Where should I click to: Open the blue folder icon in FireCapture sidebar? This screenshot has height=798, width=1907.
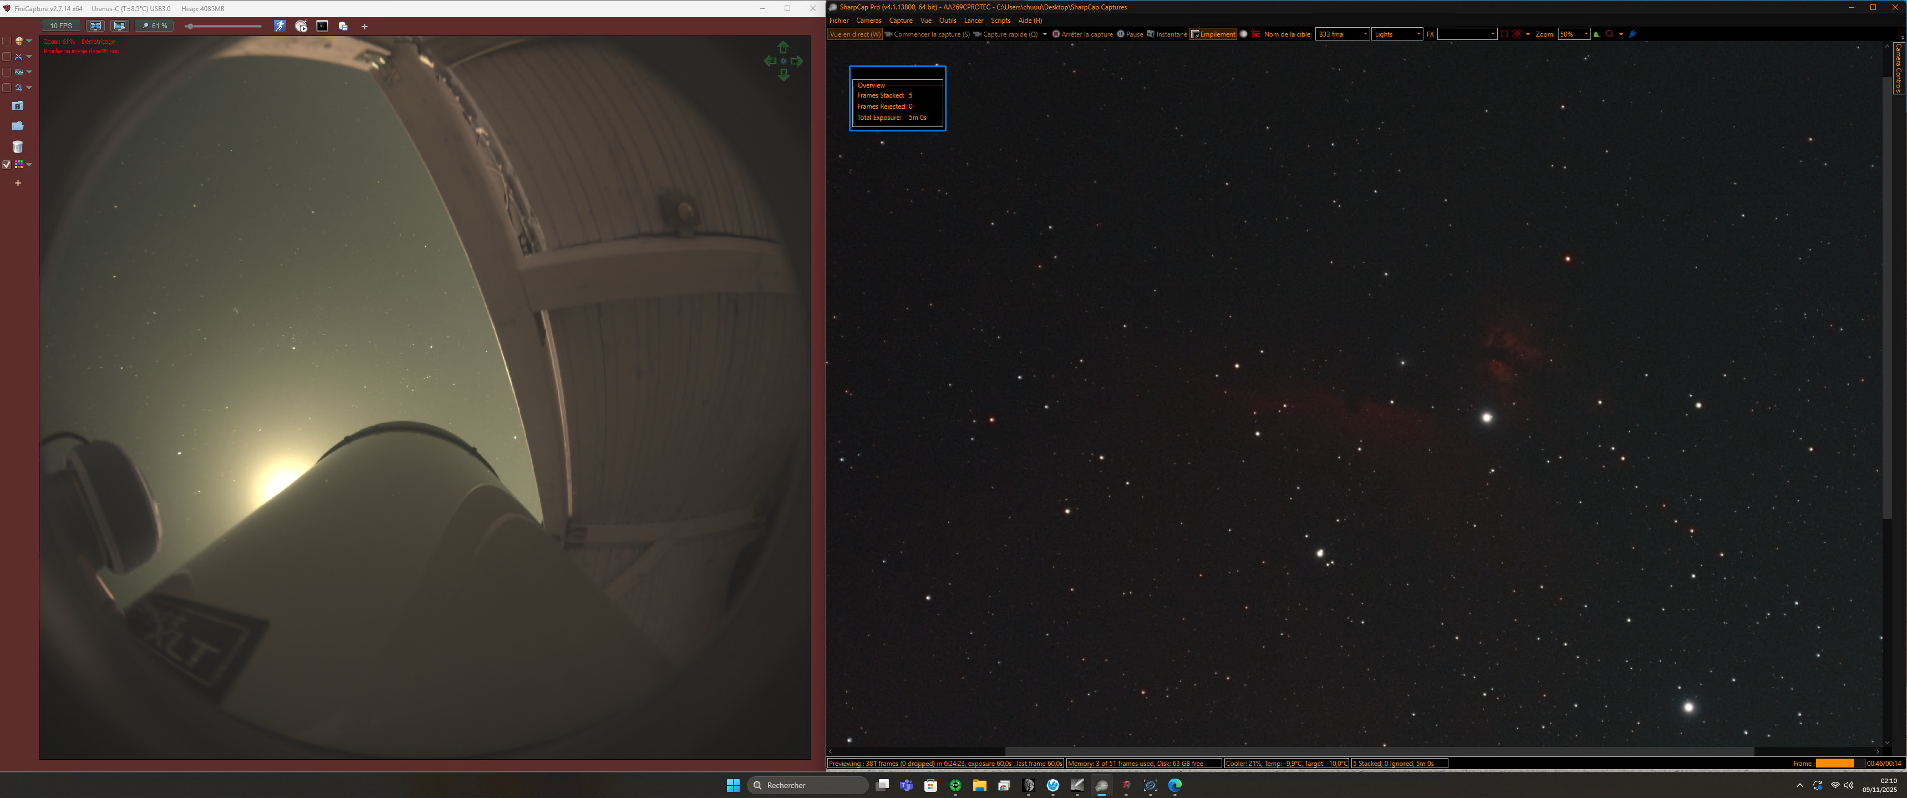[18, 126]
